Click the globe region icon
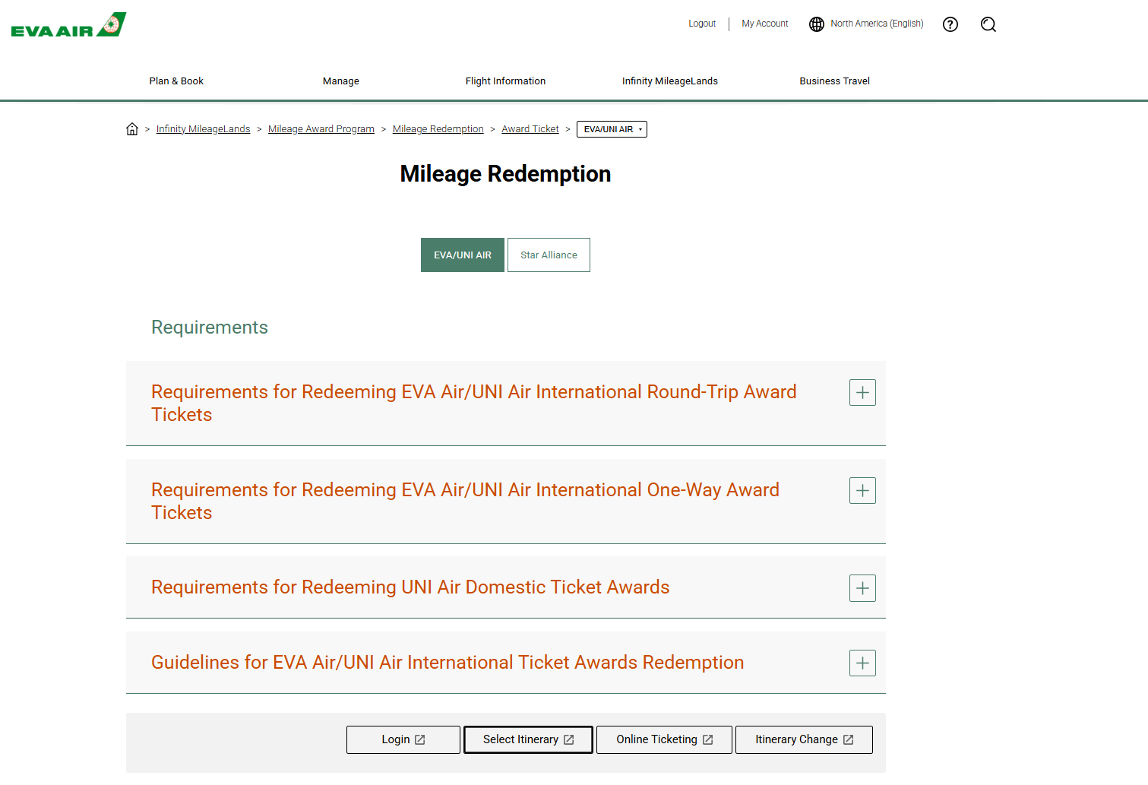 (817, 24)
